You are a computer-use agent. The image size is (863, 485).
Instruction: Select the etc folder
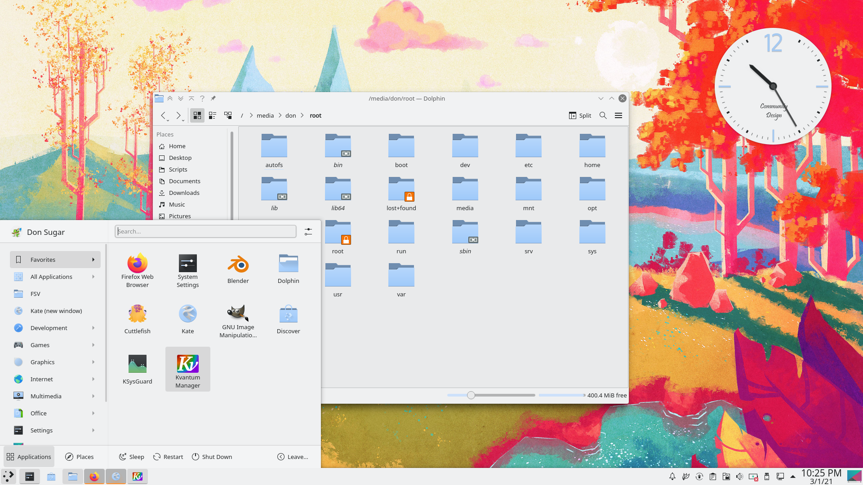click(x=529, y=151)
